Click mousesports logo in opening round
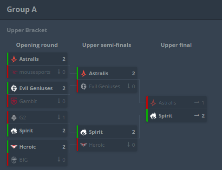This screenshot has width=222, height=170. click(x=14, y=72)
